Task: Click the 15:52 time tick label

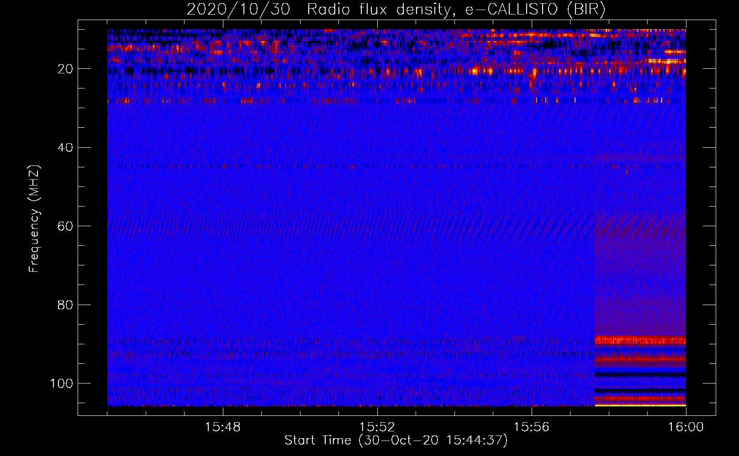Action: (x=377, y=427)
